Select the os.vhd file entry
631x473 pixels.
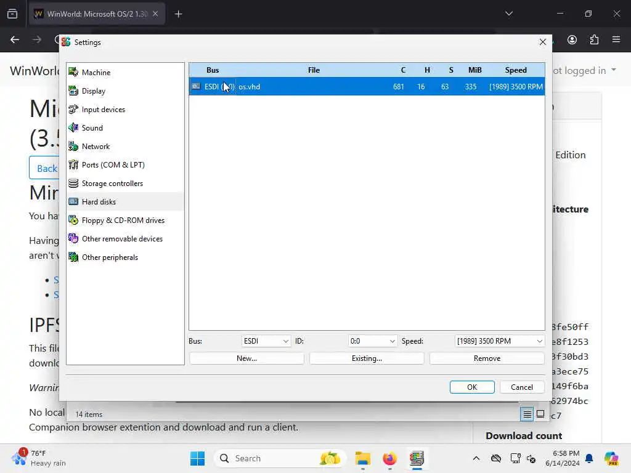249,86
